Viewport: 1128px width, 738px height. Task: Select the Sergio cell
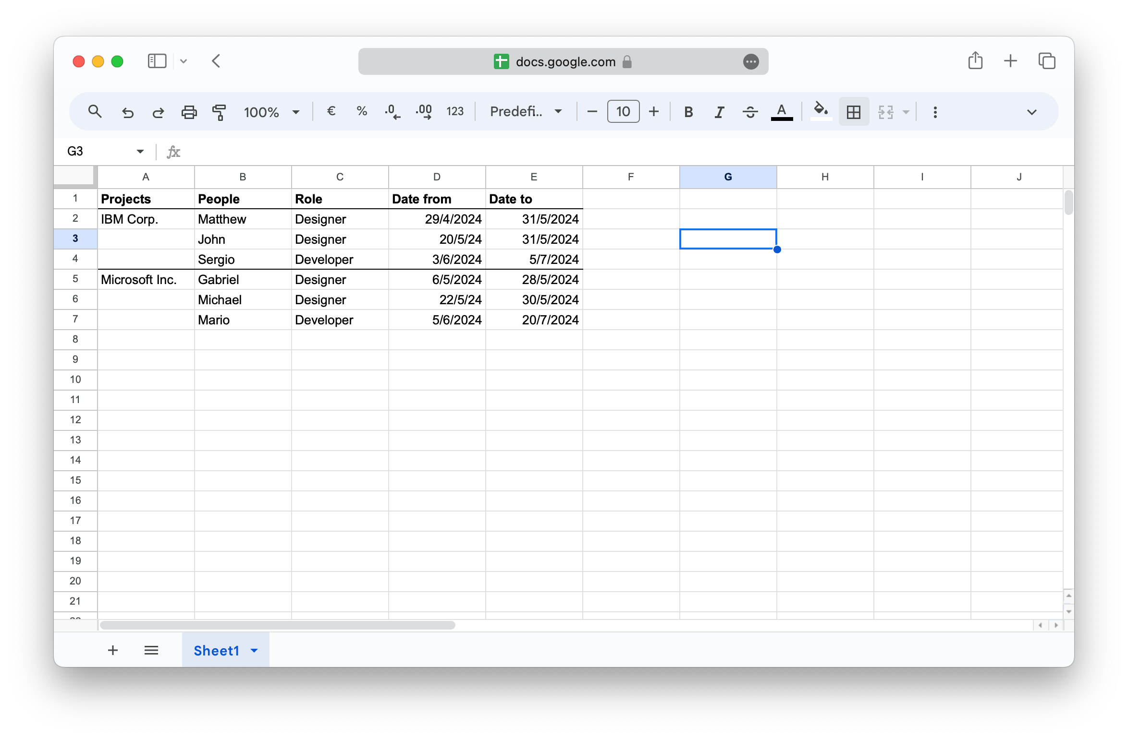click(243, 259)
